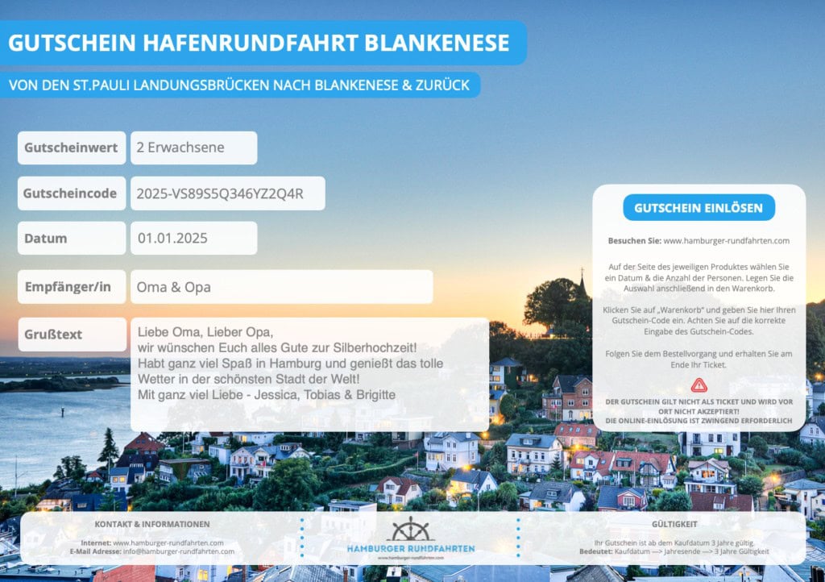This screenshot has height=582, width=825.
Task: Click the recipient field showing Oma & Opa
Action: click(x=282, y=286)
